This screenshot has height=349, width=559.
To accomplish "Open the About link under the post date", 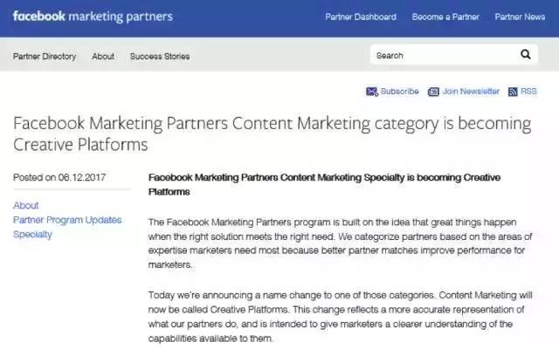I will [26, 206].
